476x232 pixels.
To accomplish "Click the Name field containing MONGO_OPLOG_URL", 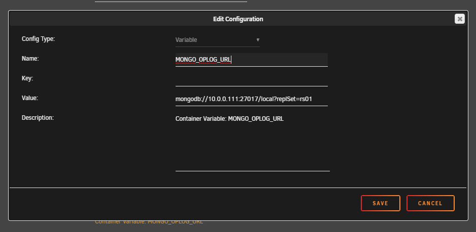I will pyautogui.click(x=252, y=60).
